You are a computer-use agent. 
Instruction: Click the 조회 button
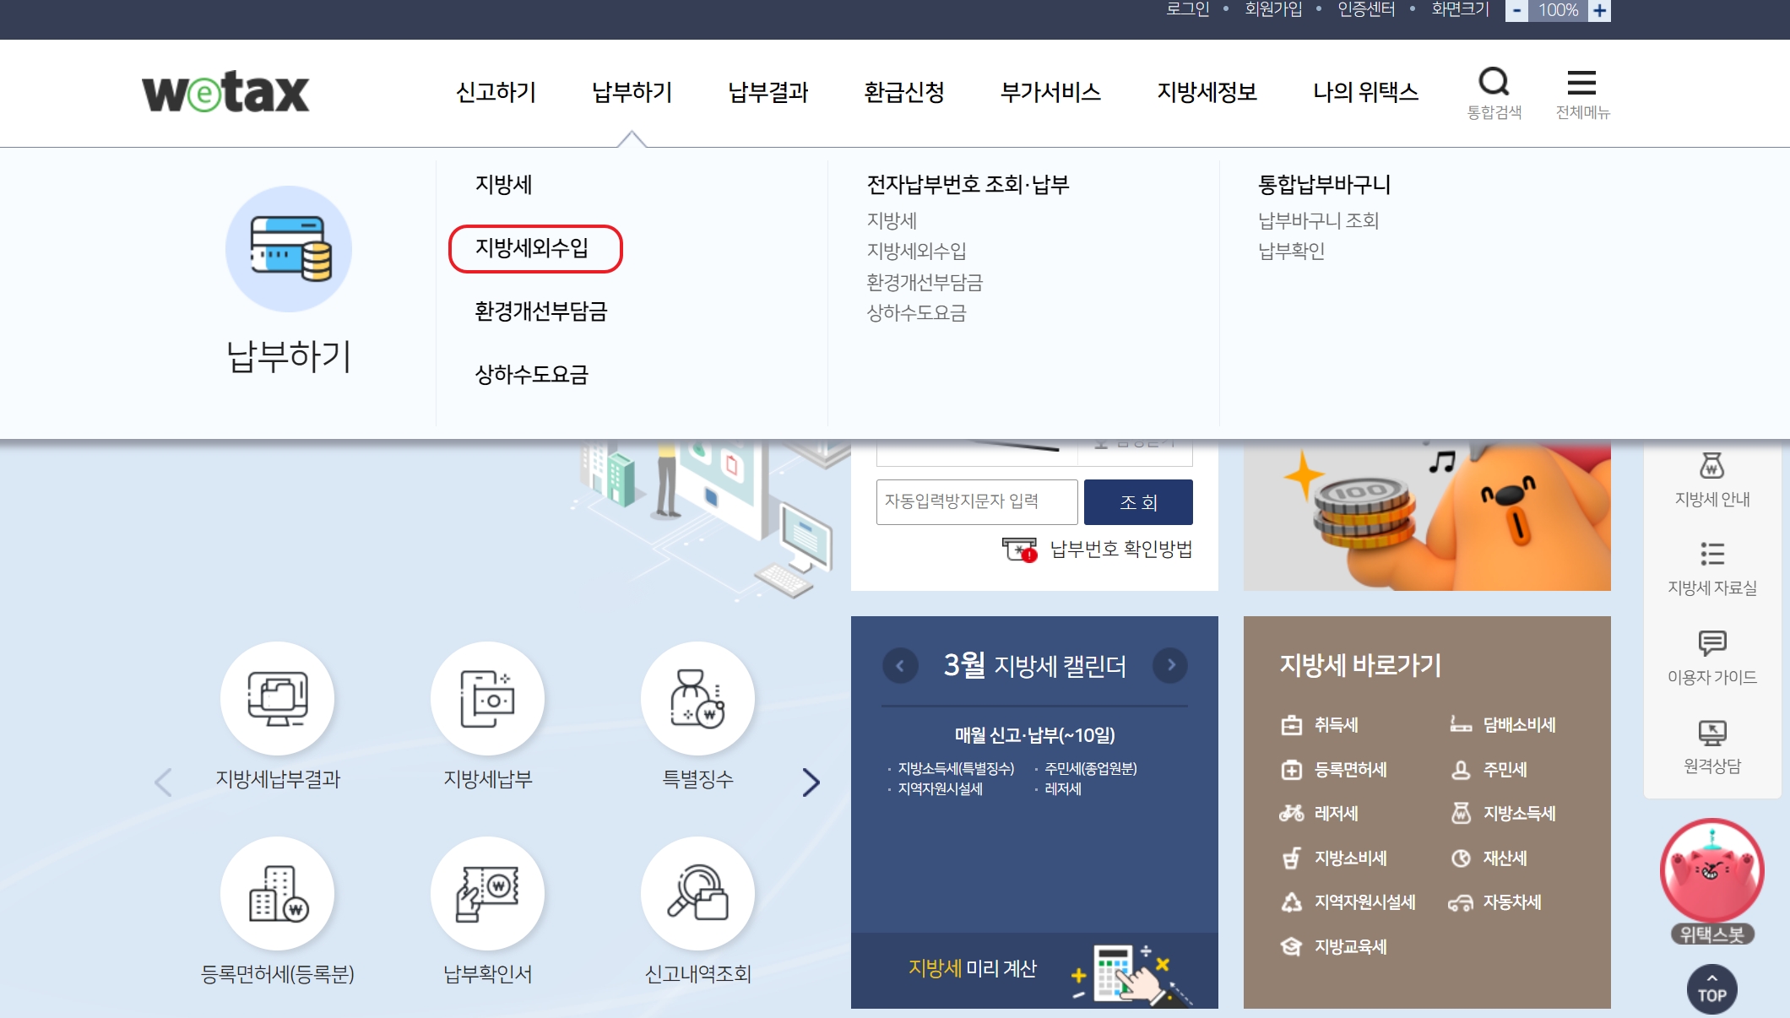pyautogui.click(x=1137, y=502)
